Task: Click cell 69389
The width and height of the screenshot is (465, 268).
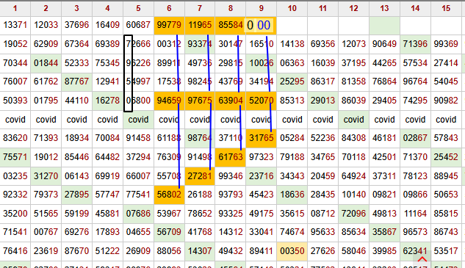Action: tap(107, 44)
